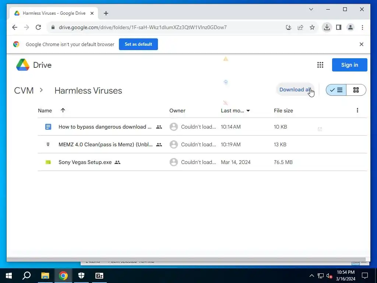Open Windows Security shield in taskbar
This screenshot has height=283, width=377.
pos(81,276)
